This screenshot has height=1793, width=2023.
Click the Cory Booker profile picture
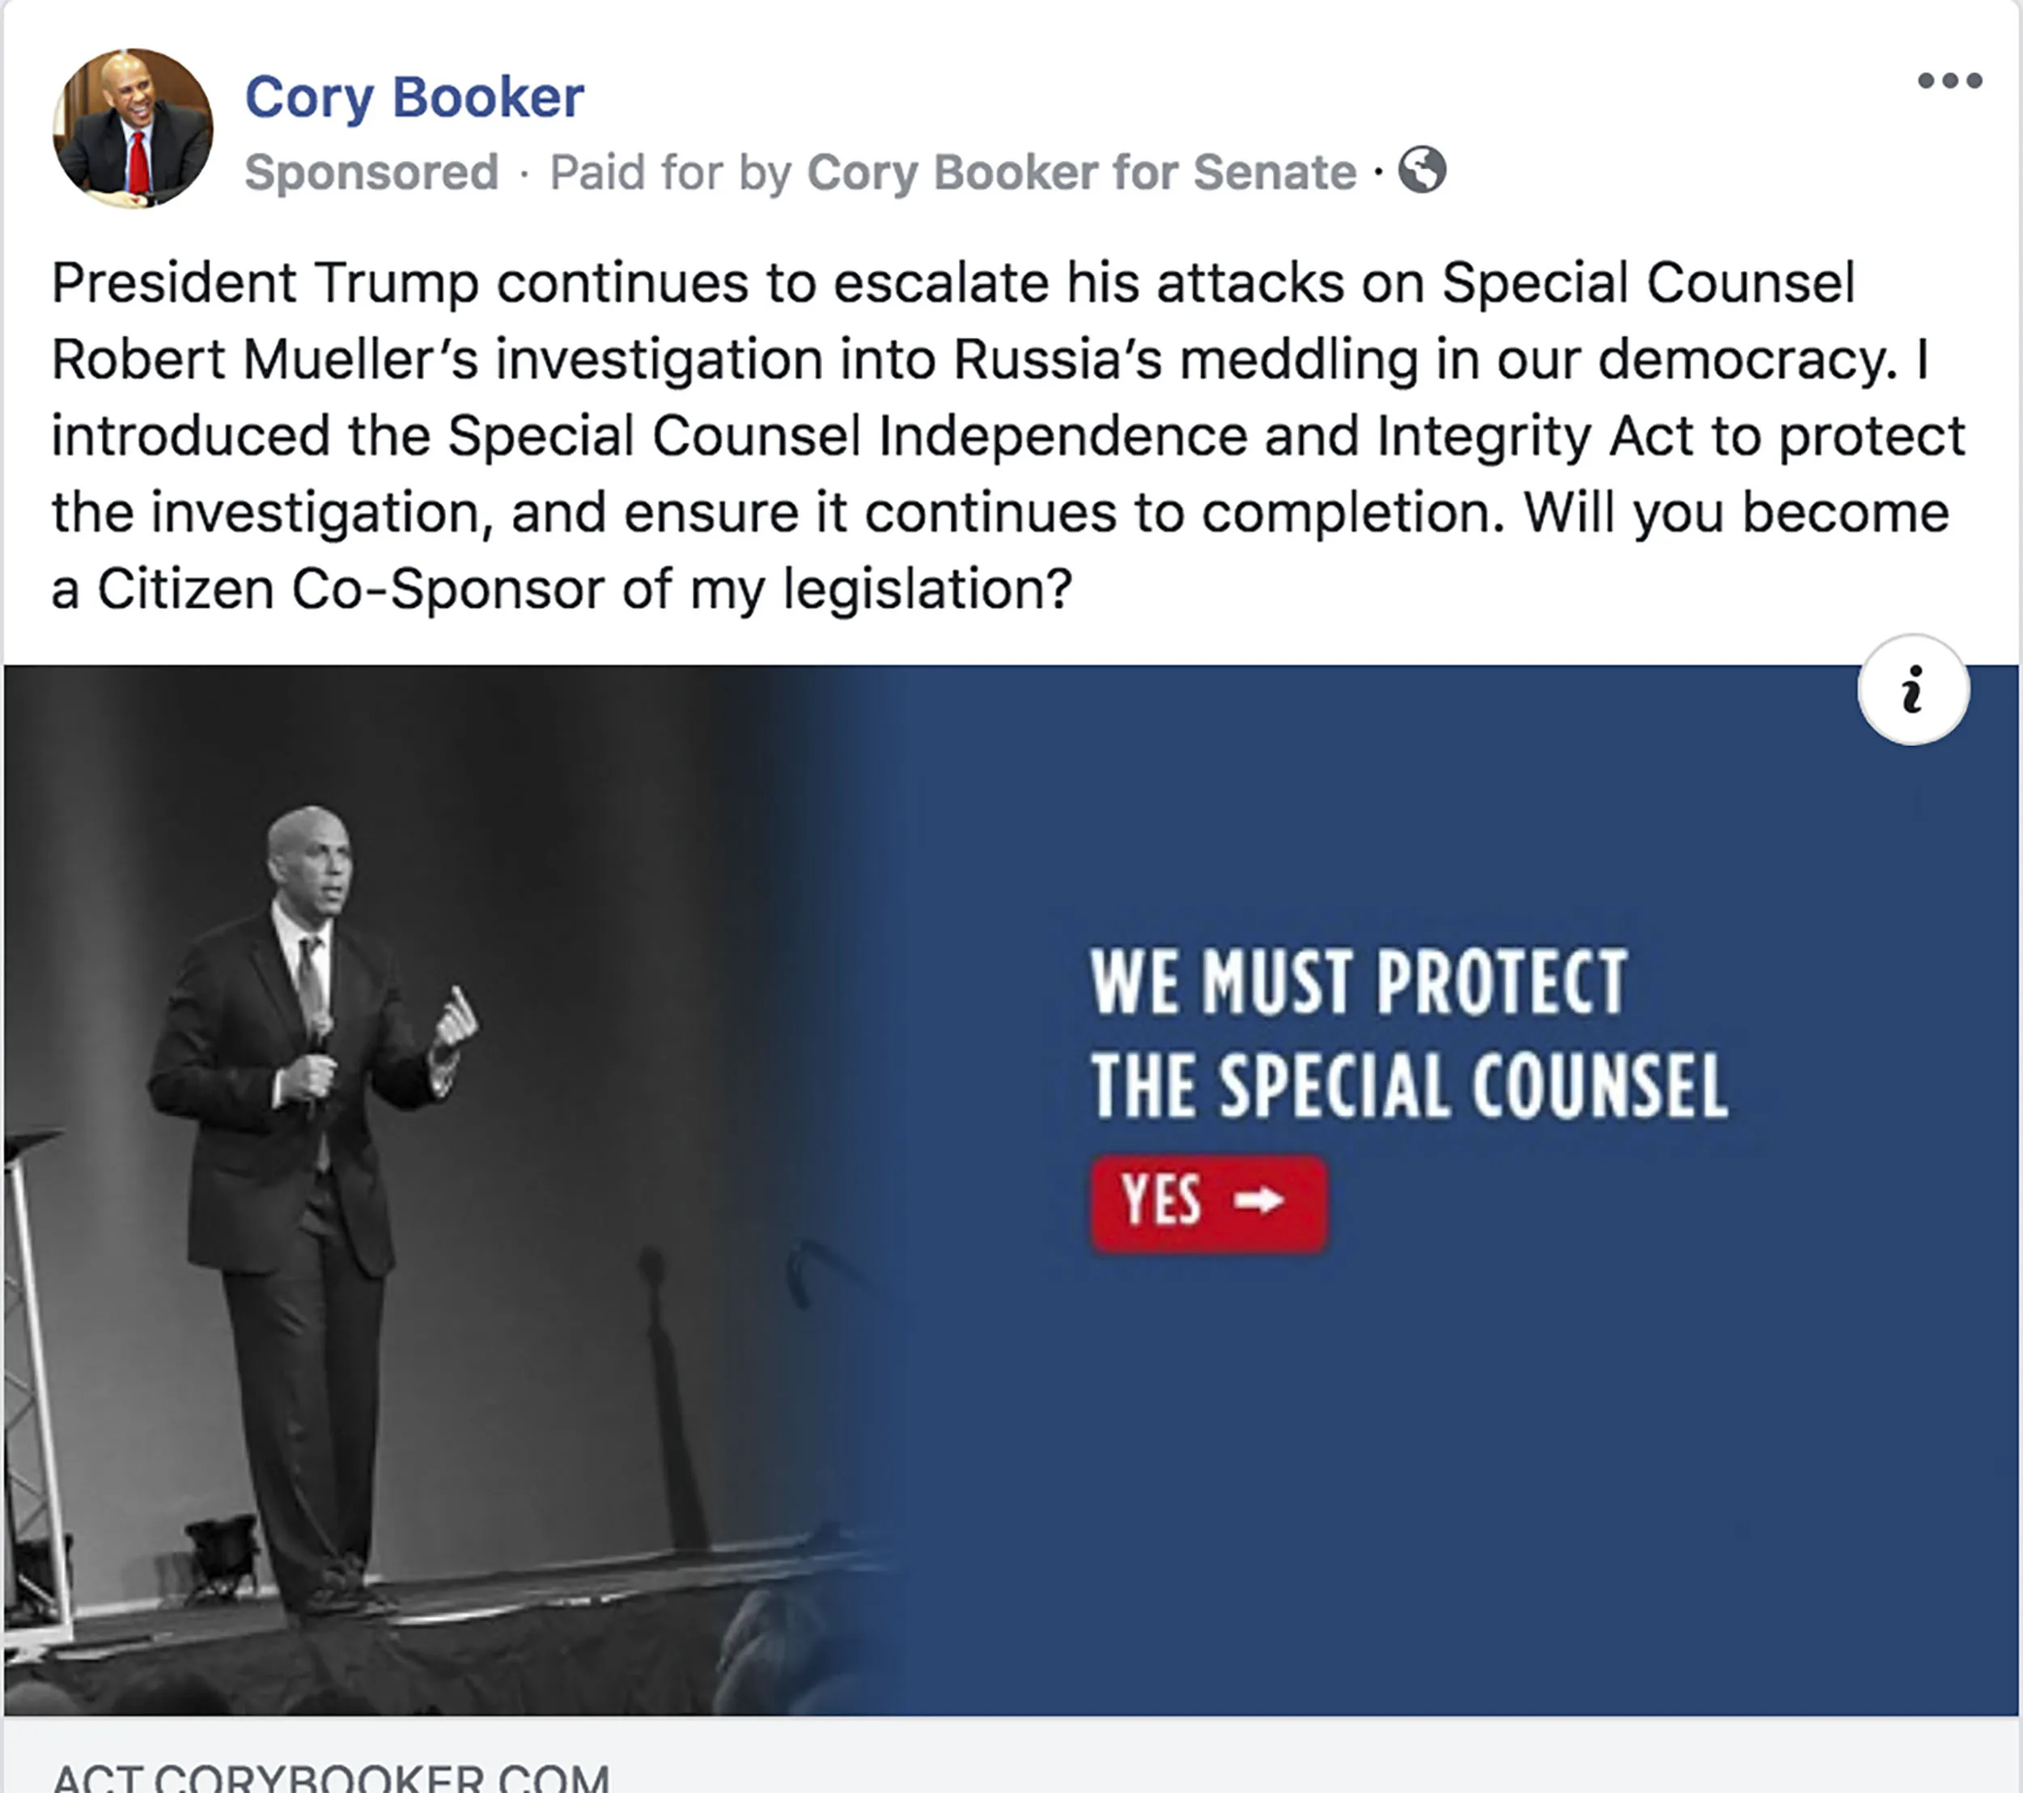pyautogui.click(x=133, y=128)
